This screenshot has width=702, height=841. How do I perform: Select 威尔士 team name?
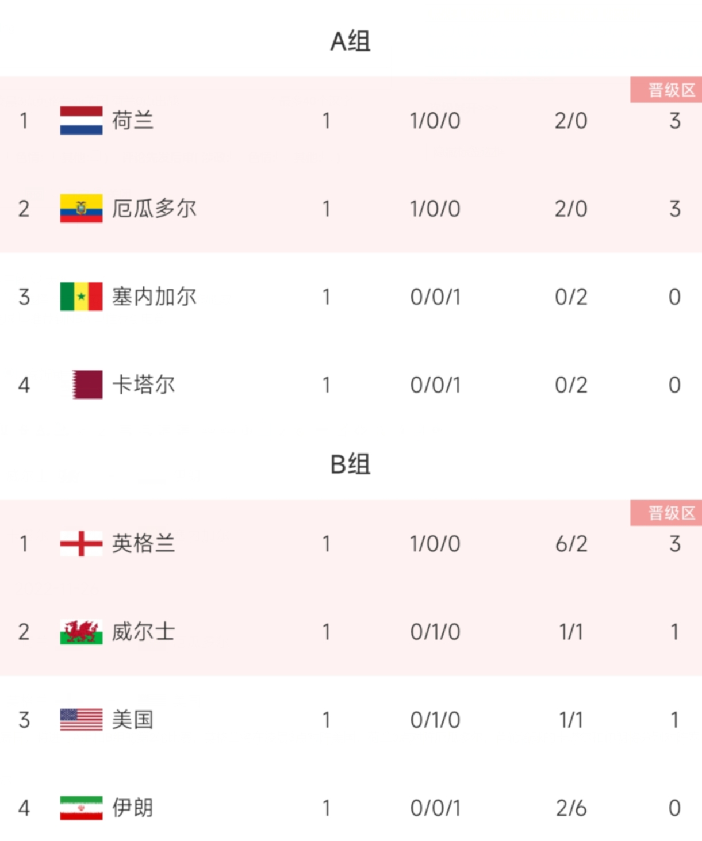coord(143,632)
